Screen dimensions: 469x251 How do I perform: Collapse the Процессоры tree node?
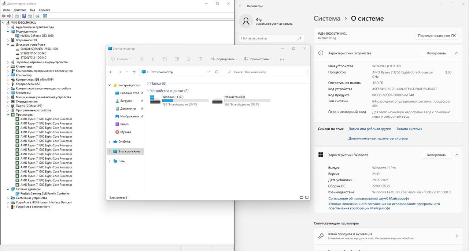pos(8,115)
